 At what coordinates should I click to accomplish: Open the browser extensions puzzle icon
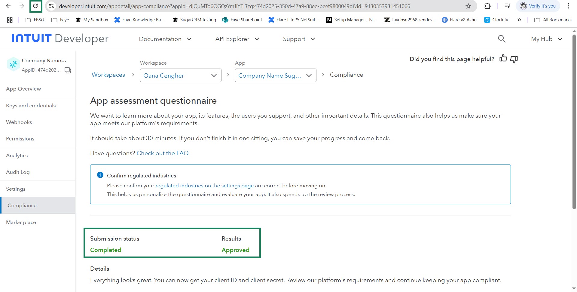point(487,6)
